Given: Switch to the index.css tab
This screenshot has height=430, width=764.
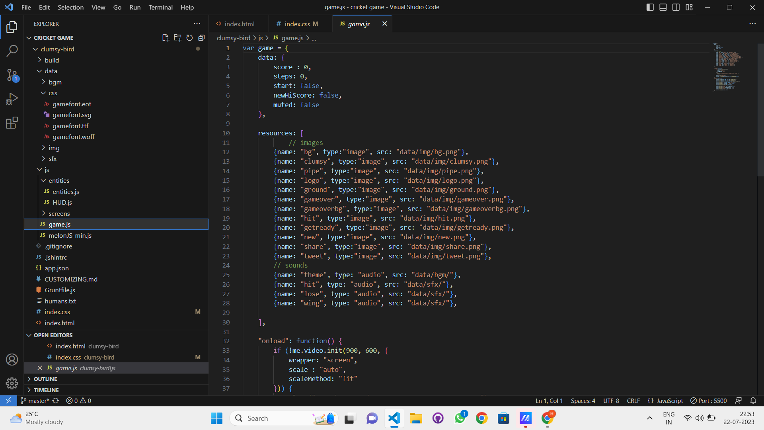Looking at the screenshot, I should (297, 24).
